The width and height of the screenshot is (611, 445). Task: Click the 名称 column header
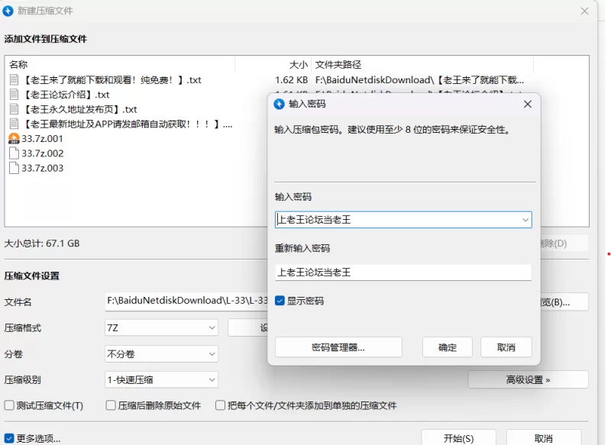(18, 65)
